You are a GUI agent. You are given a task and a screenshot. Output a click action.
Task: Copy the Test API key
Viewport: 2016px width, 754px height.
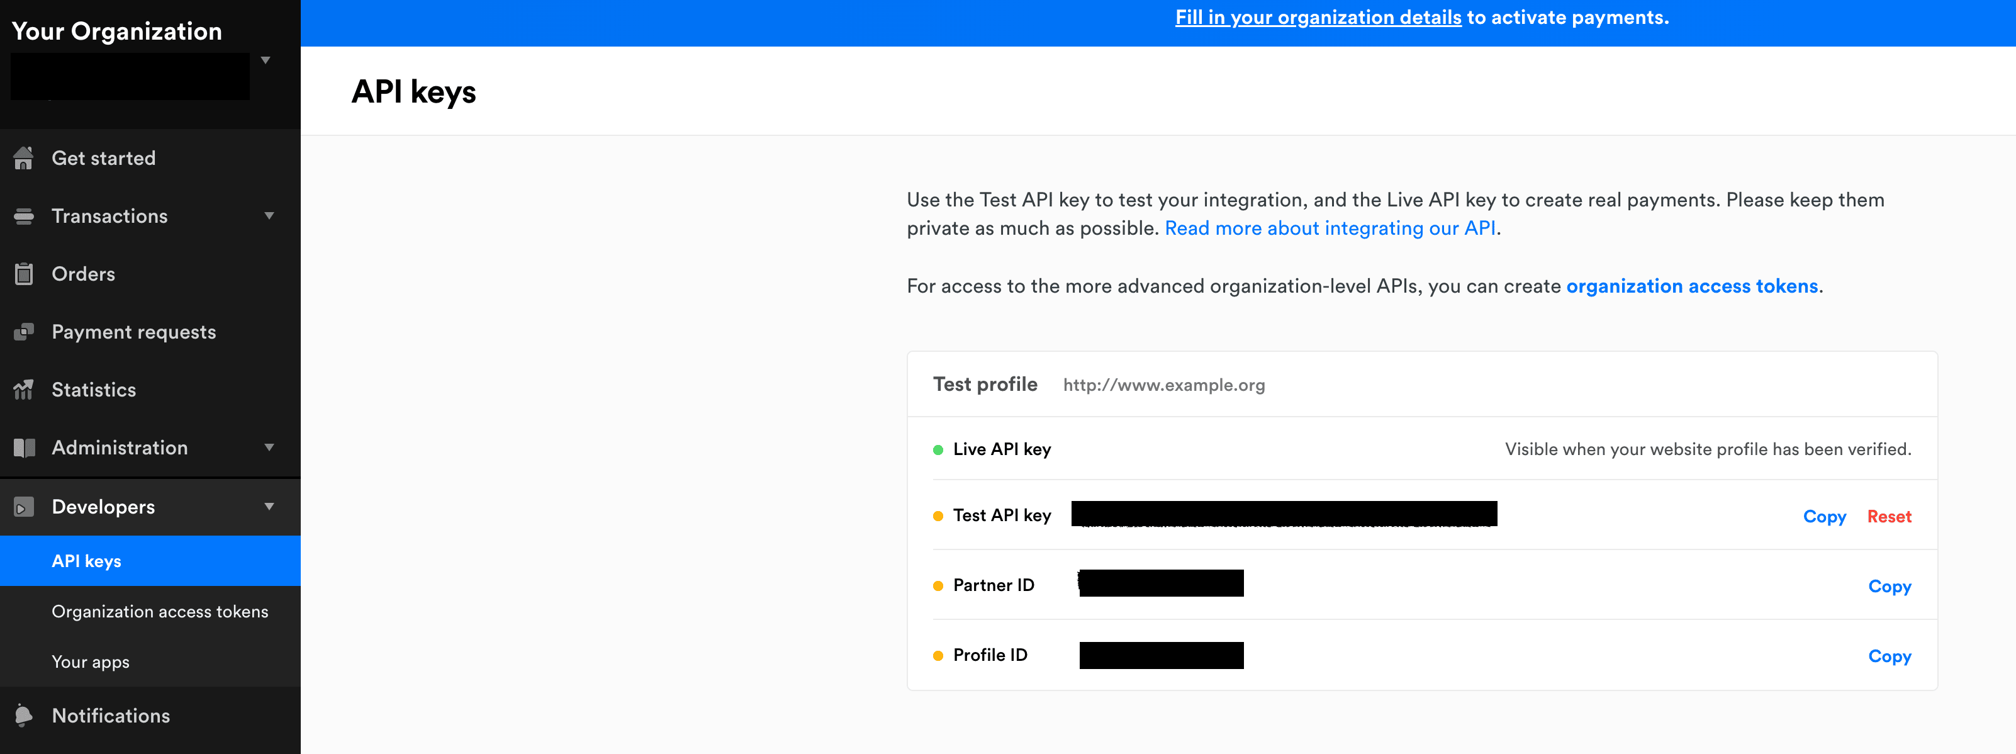(x=1824, y=517)
